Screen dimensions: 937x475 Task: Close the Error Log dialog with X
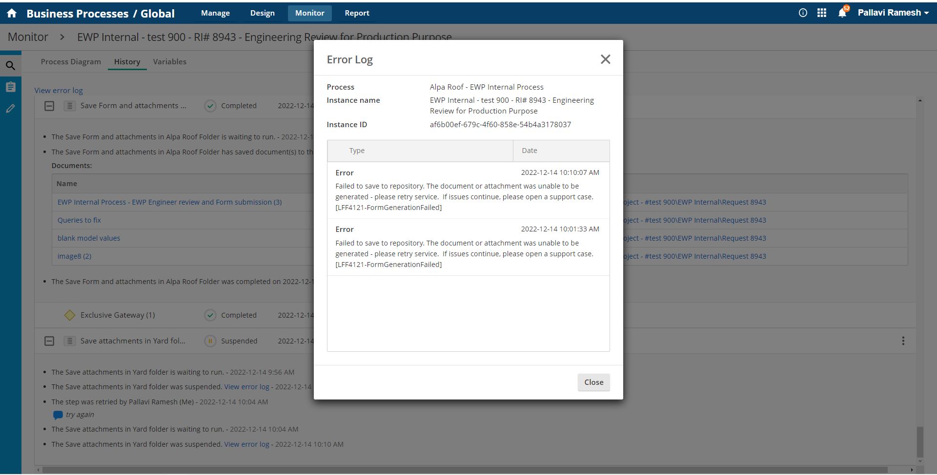(x=605, y=59)
